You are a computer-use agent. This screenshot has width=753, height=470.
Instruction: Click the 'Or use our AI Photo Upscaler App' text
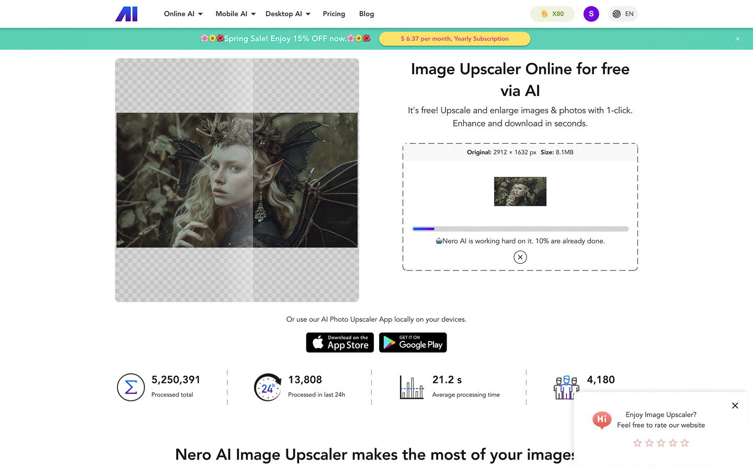tap(376, 319)
